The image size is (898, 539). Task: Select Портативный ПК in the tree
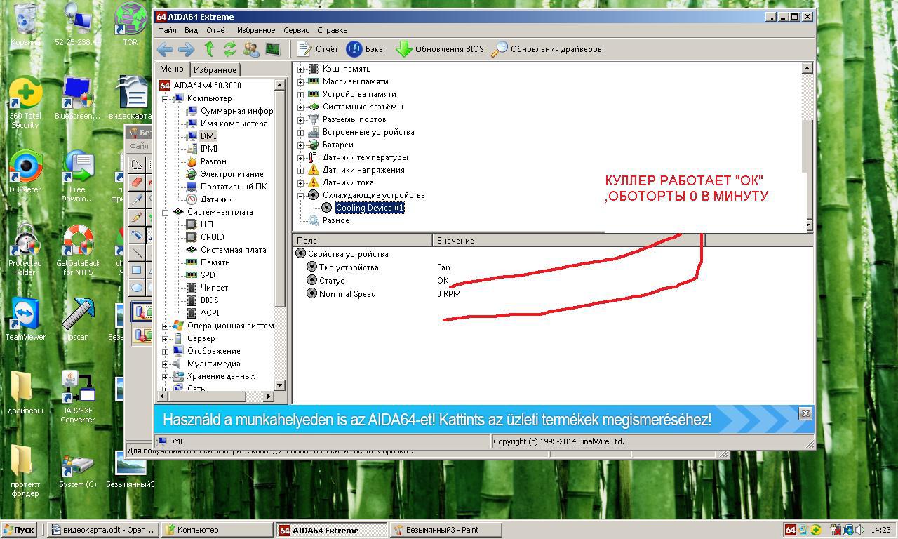(x=233, y=187)
